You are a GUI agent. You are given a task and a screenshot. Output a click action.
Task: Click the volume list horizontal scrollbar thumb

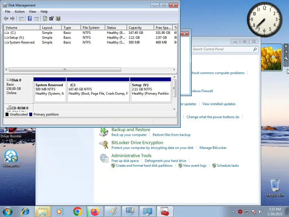[x=65, y=70]
